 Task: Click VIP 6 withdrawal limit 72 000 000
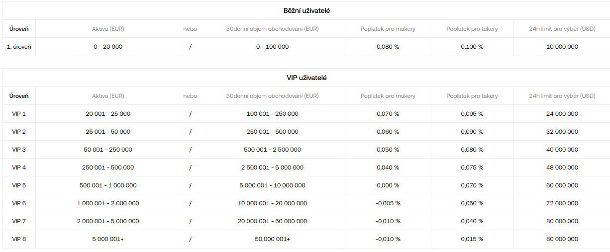(x=562, y=203)
